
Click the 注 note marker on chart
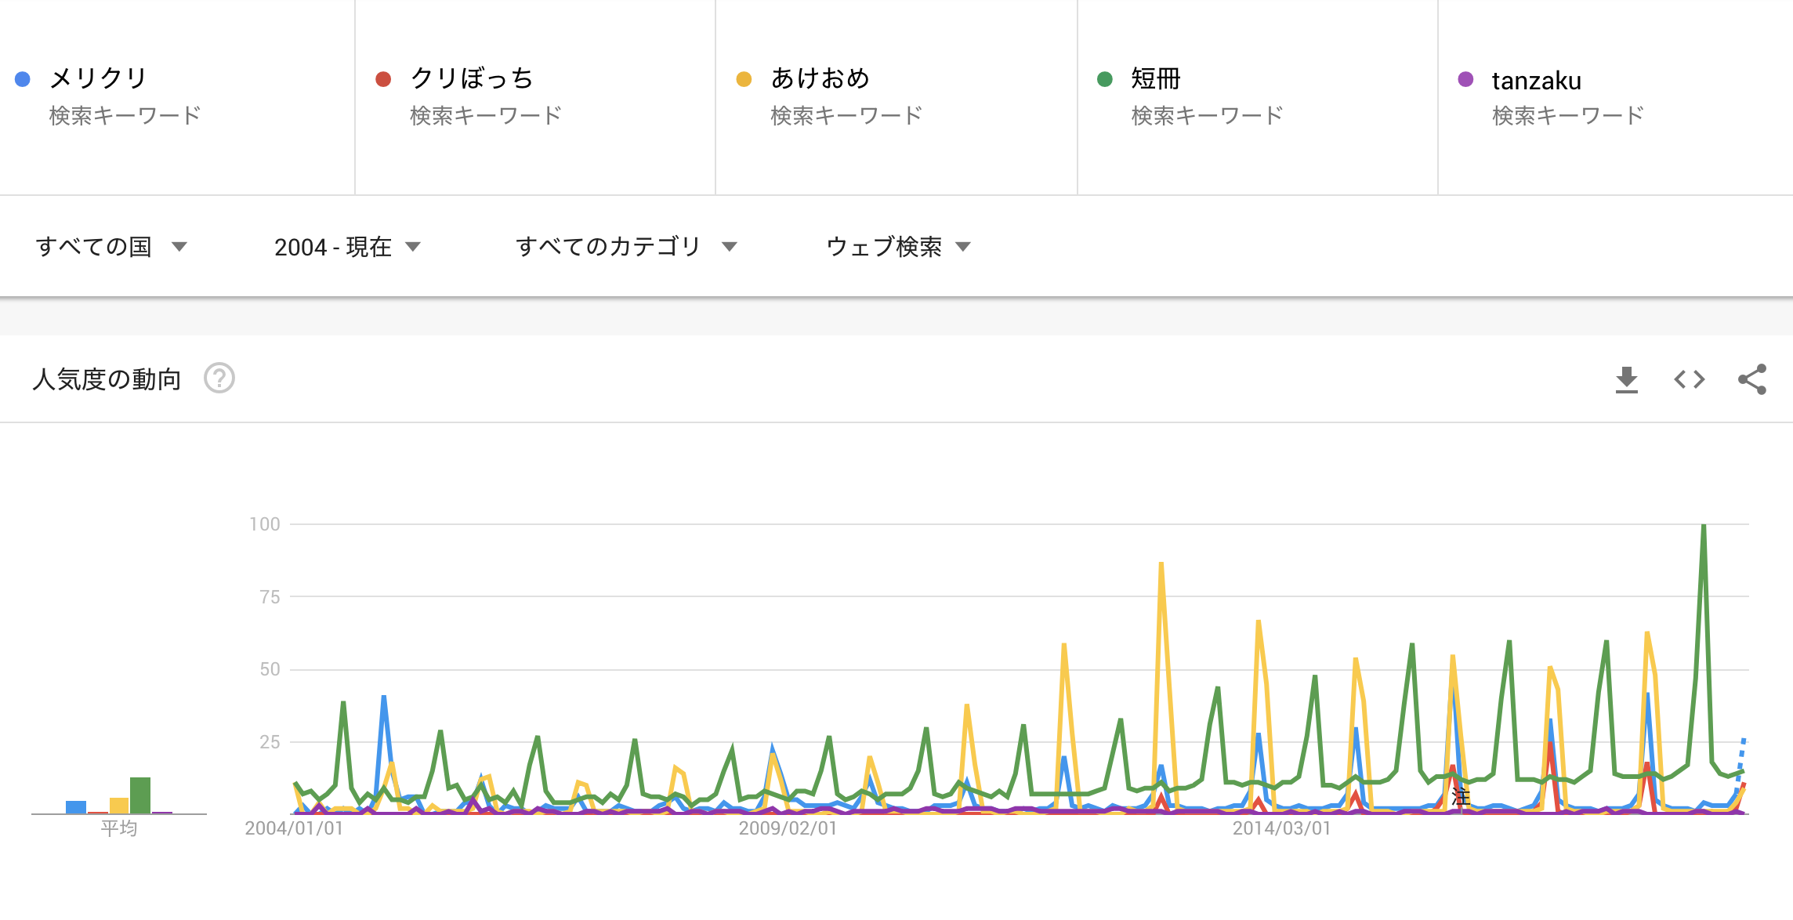(1460, 797)
